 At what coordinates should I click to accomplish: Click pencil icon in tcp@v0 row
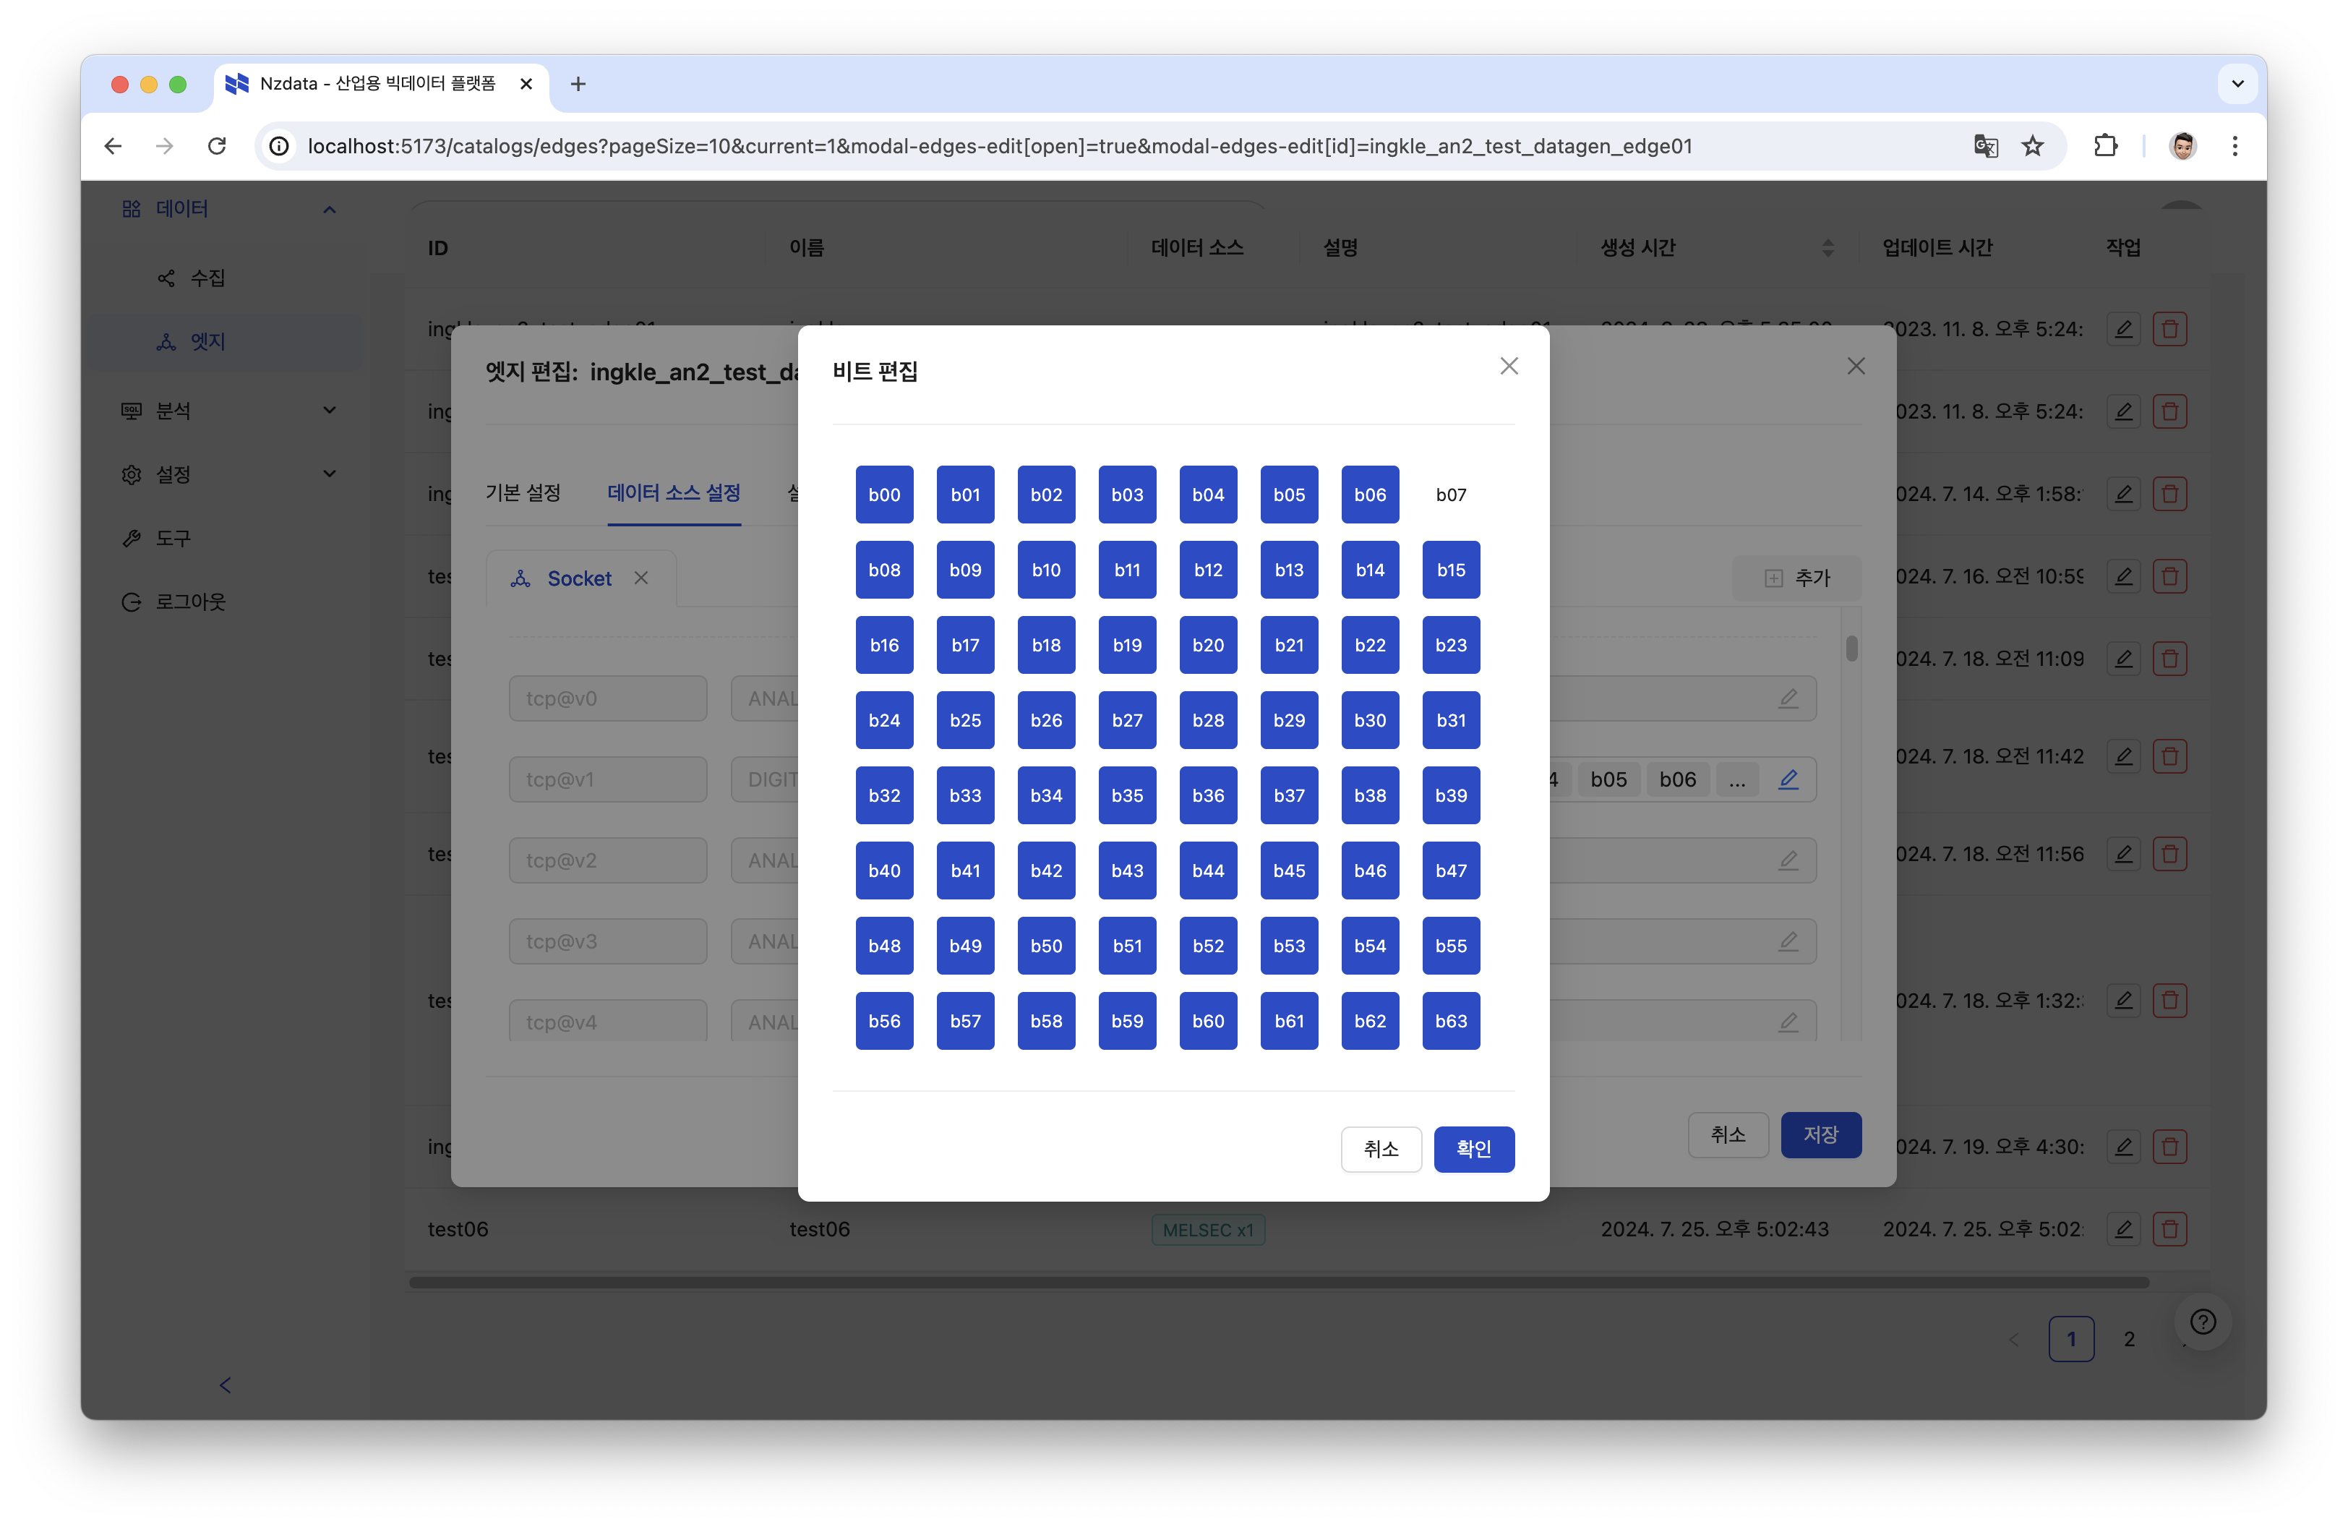point(1788,698)
